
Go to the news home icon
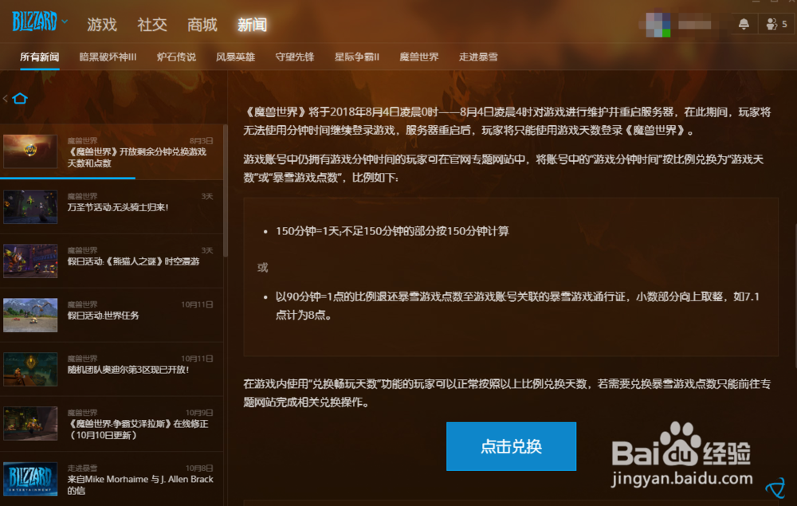click(21, 98)
